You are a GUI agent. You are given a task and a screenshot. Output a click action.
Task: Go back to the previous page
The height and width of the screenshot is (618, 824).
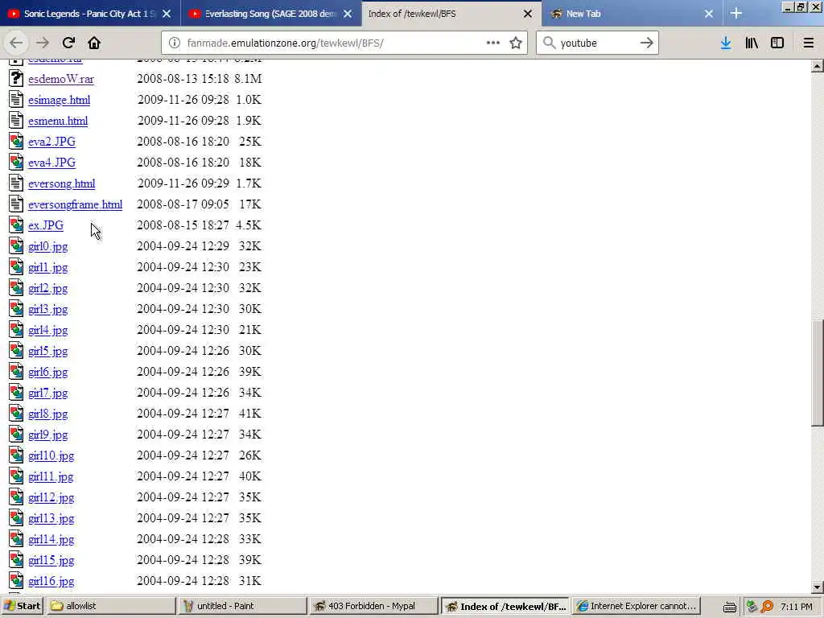pyautogui.click(x=16, y=43)
